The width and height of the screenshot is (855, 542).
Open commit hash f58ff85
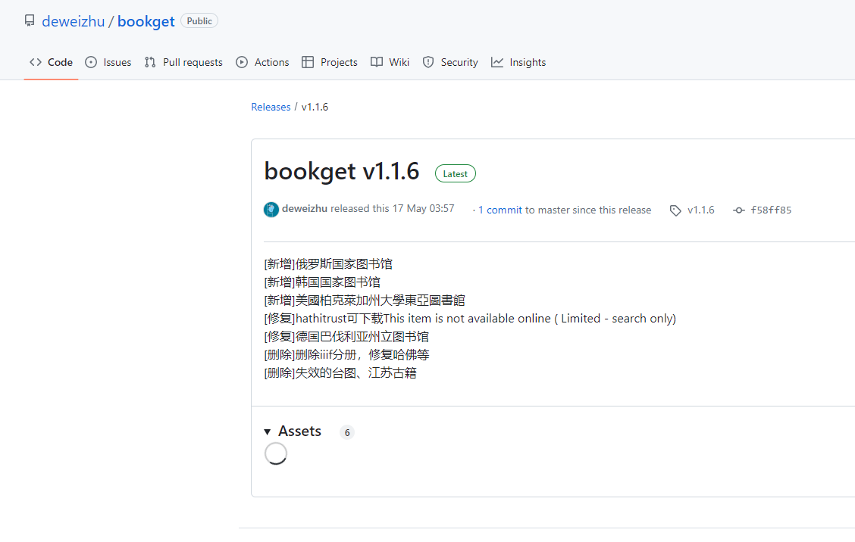pos(771,210)
